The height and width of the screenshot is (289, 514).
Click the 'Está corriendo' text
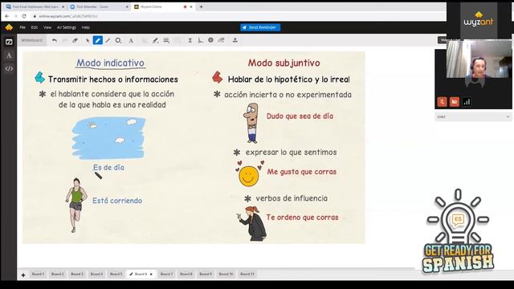(117, 201)
